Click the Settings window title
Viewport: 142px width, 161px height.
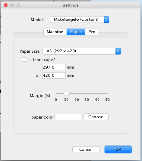click(x=70, y=5)
